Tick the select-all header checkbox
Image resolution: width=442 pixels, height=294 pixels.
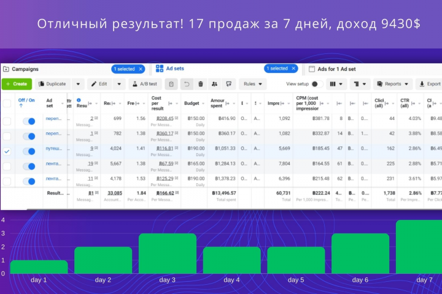tap(7, 104)
